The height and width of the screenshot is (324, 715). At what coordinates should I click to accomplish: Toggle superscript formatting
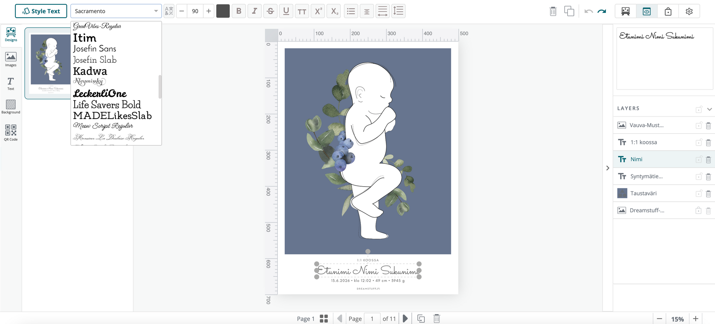click(318, 11)
